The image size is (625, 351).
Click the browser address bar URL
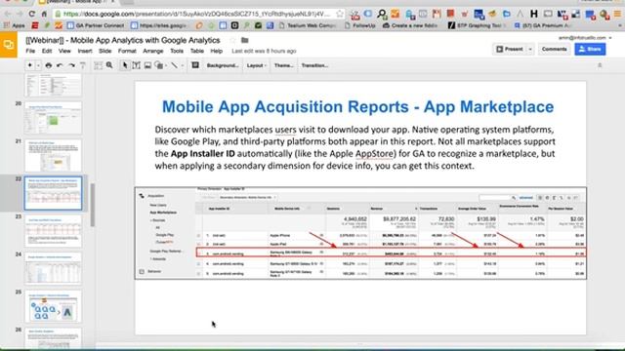[196, 14]
